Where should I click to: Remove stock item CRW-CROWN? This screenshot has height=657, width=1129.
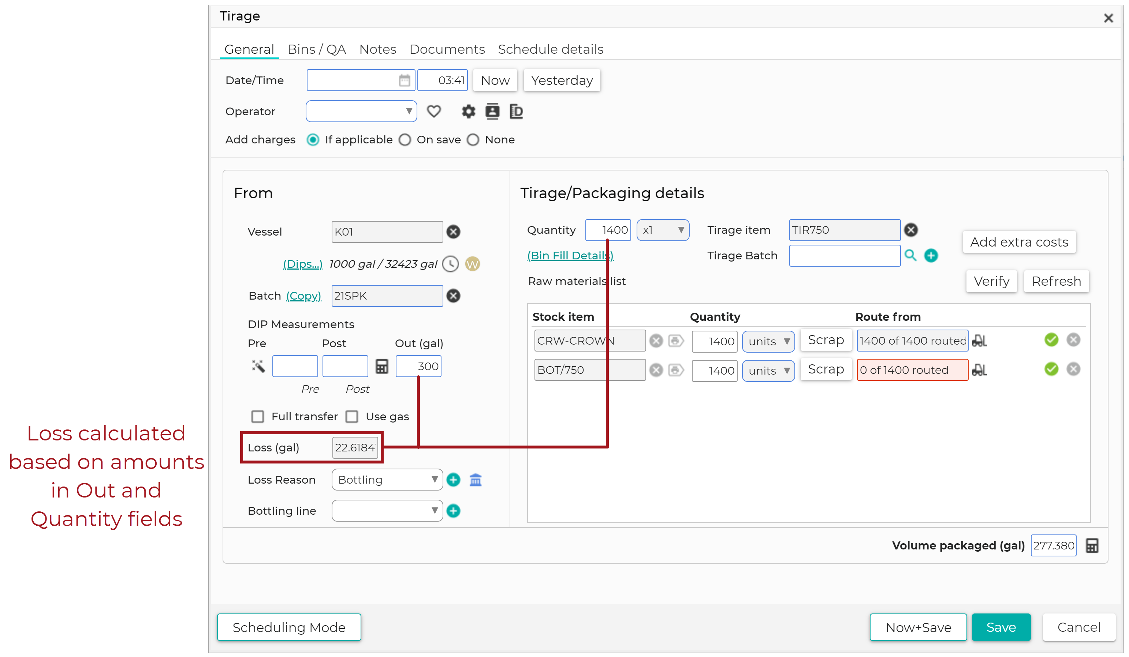tap(656, 341)
